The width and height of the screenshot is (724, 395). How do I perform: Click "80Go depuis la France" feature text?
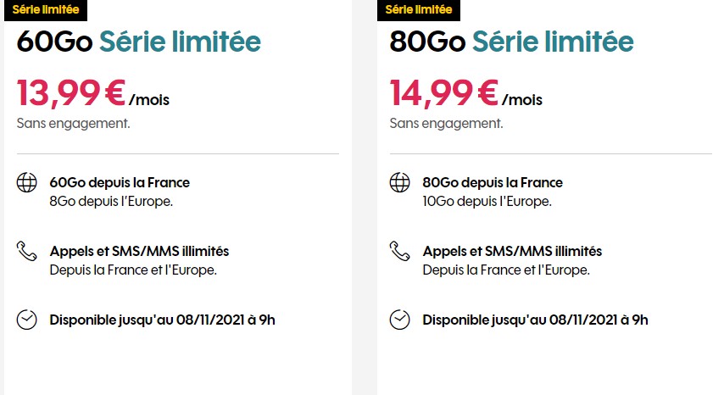[x=493, y=182]
